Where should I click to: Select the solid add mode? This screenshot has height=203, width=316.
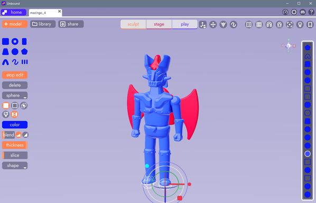(6, 105)
